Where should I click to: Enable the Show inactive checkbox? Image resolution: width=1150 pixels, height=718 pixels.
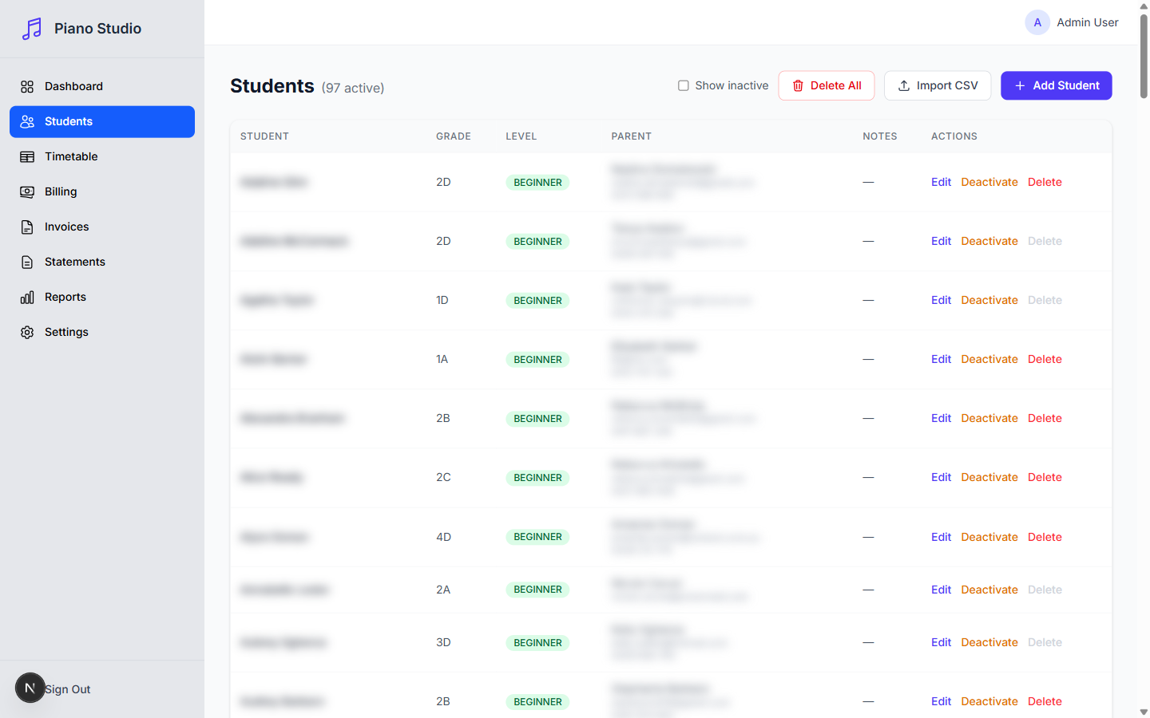(x=684, y=85)
